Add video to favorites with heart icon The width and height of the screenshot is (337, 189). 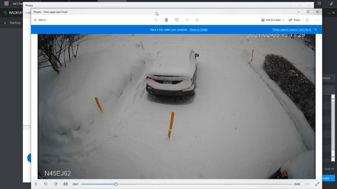coord(176,20)
